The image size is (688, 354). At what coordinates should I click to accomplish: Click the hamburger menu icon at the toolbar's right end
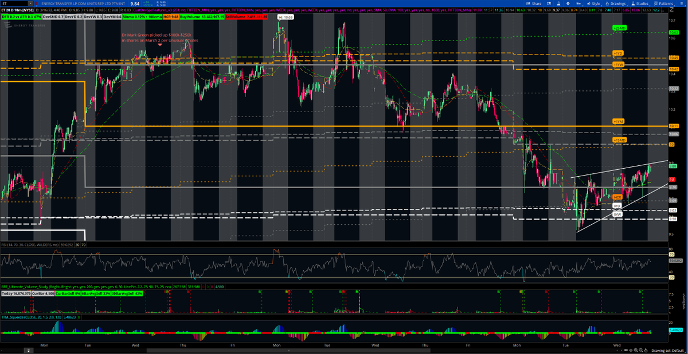(681, 3)
